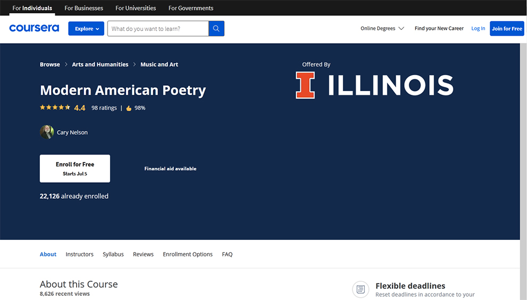Click the Illinois university logo
Screen dimensions: 527x300
pos(374,85)
